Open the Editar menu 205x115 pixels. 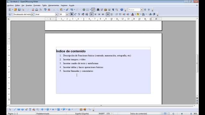click(18, 5)
